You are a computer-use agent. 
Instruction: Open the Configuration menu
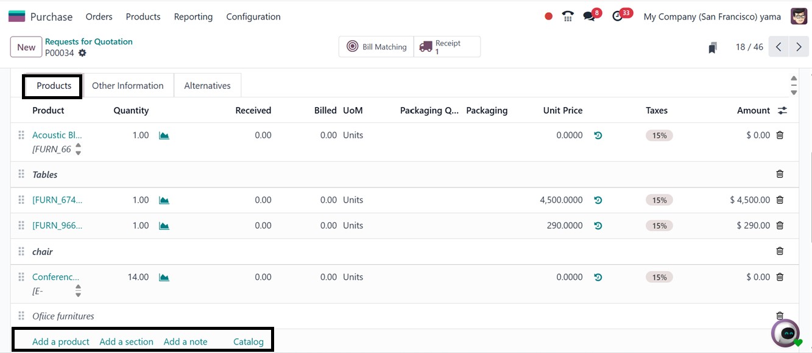(x=253, y=16)
